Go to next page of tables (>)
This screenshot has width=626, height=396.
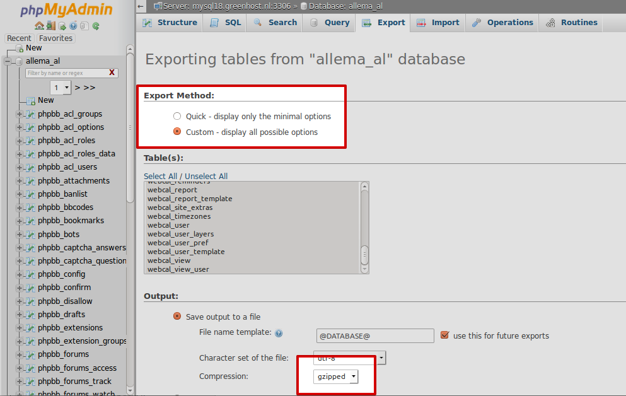click(78, 88)
